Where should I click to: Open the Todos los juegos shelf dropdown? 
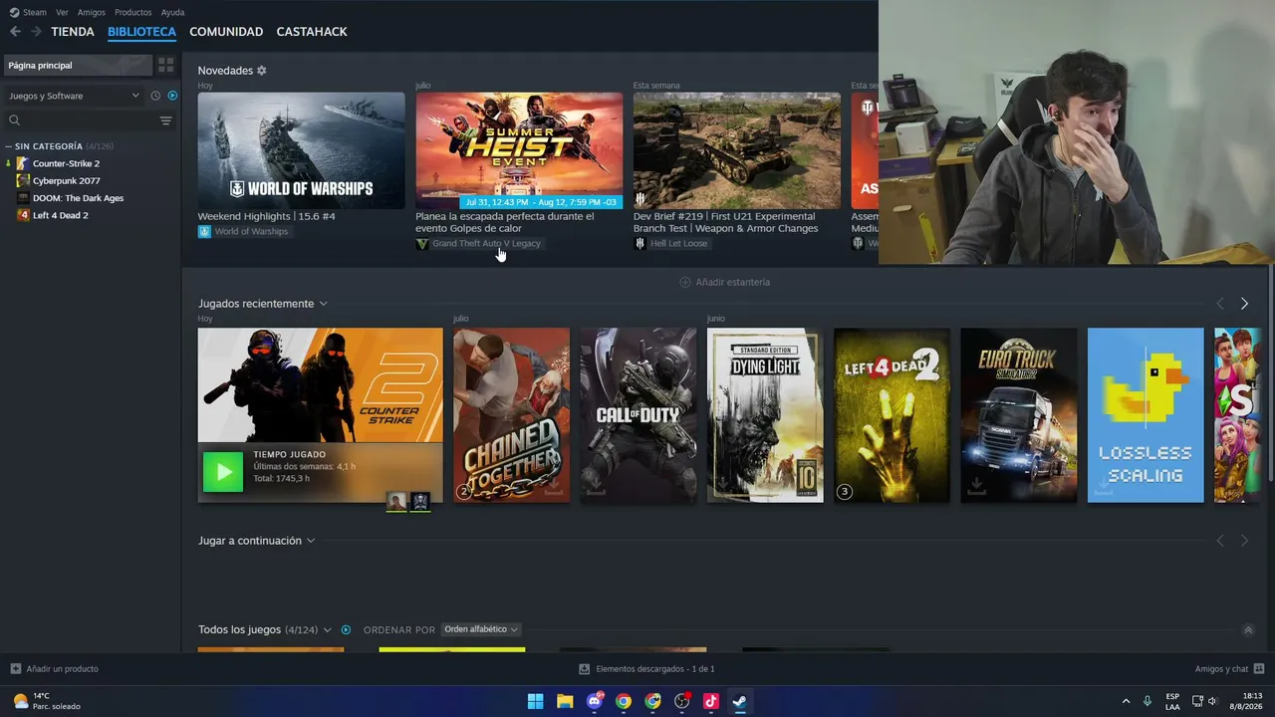[x=327, y=630]
